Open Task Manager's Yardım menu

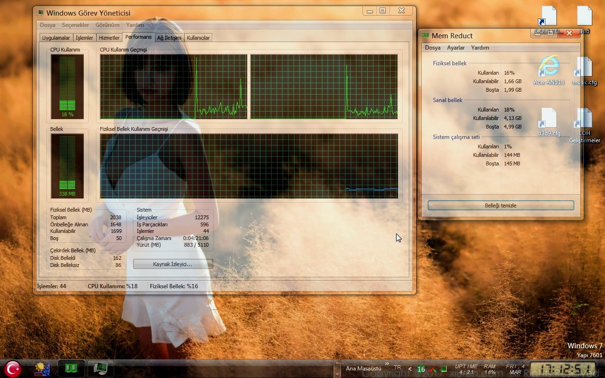point(135,25)
